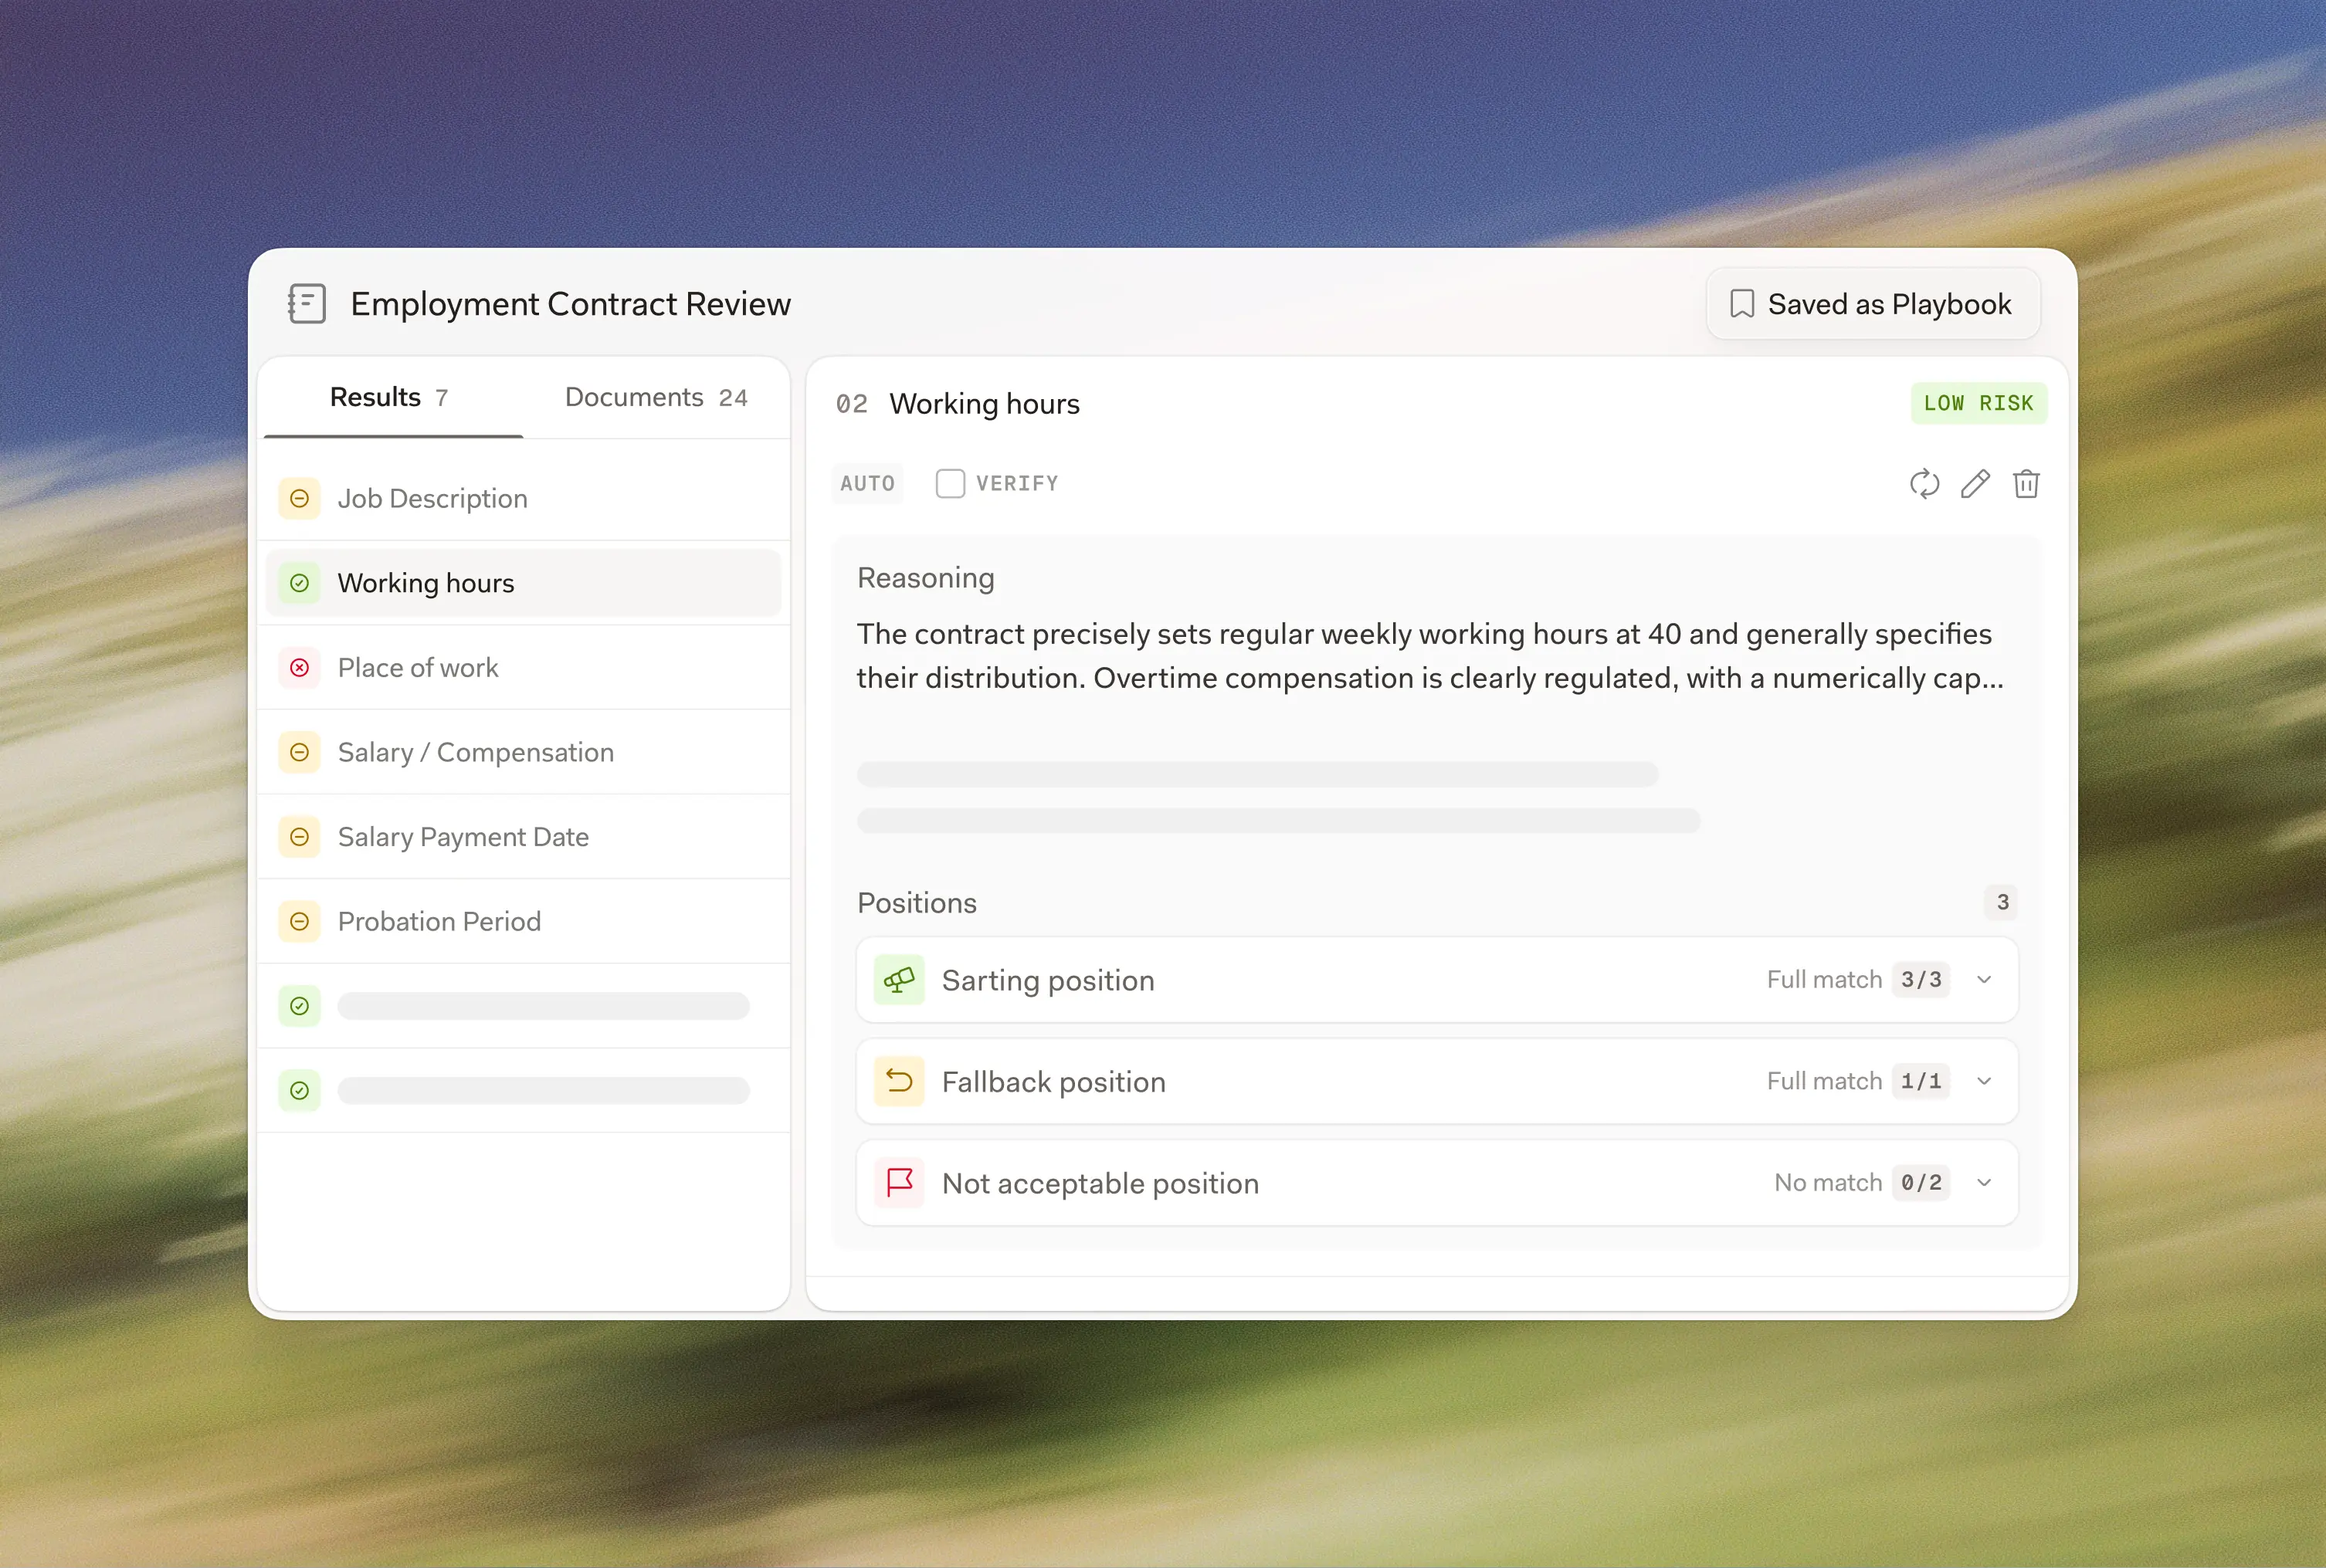The height and width of the screenshot is (1568, 2326).
Task: Click the Reasoning paragraph text
Action: 1430,656
